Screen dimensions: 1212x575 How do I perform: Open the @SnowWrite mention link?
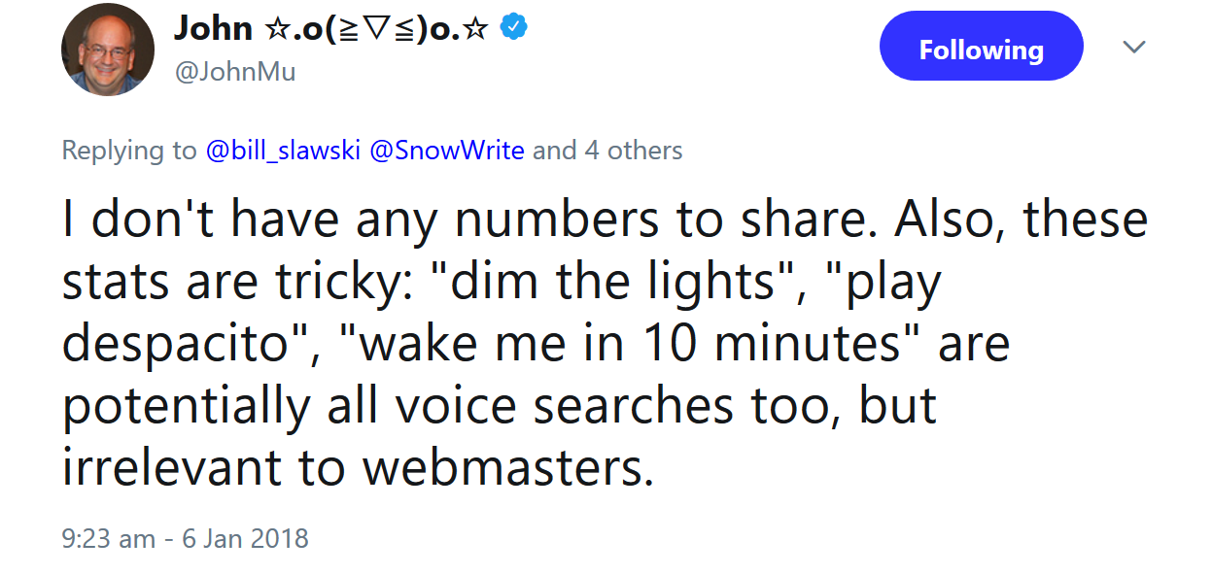click(x=447, y=151)
